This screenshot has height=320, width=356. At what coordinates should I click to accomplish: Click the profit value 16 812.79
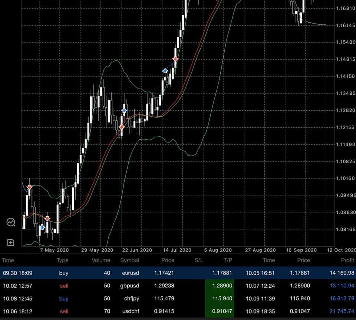click(x=342, y=299)
